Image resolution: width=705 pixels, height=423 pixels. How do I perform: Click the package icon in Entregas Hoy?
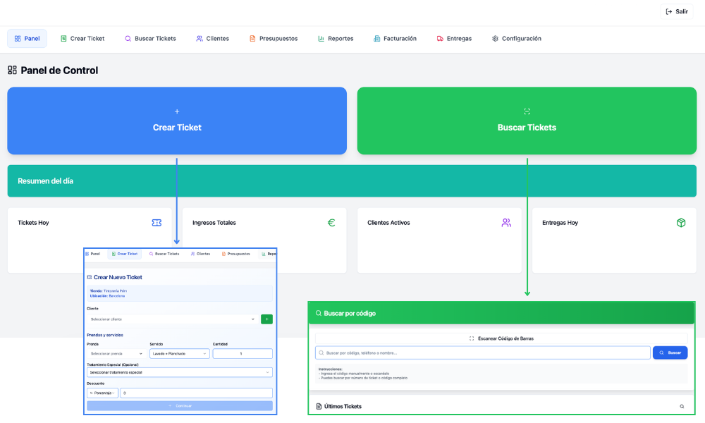point(681,223)
